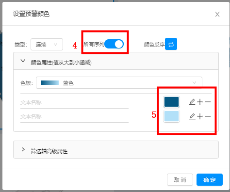Screen dimensions: 230x192
Task: Click plus icon beside light blue swatch
Action: click(200, 116)
